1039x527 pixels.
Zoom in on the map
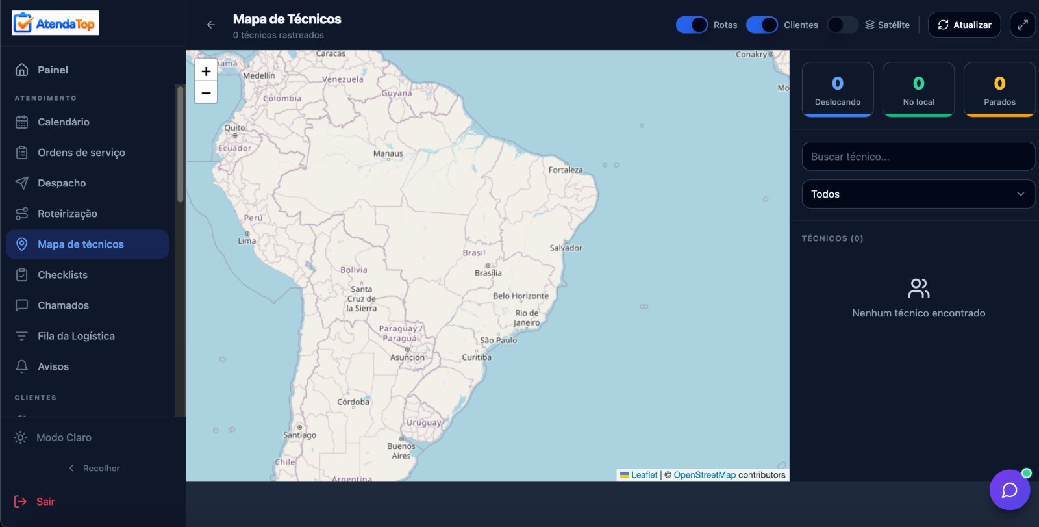[x=206, y=71]
